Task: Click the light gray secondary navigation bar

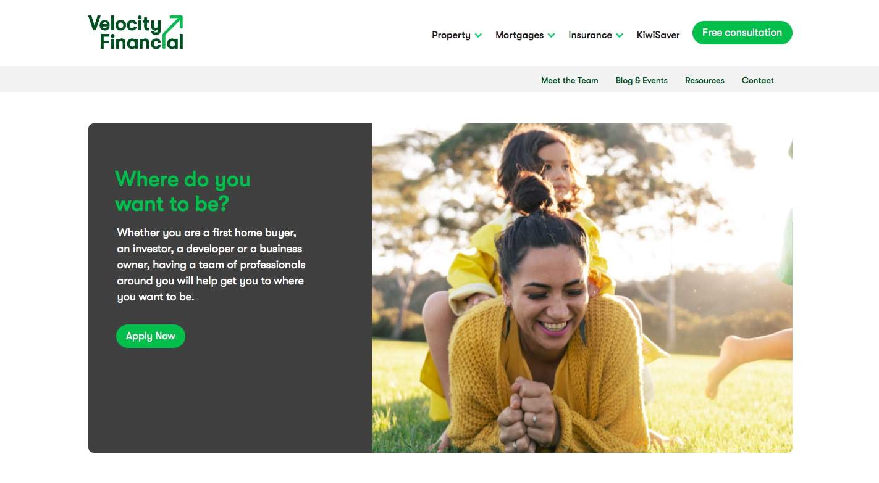Action: (439, 79)
